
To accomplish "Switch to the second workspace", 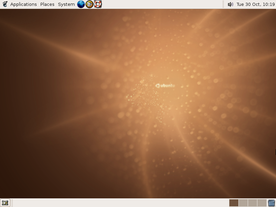I will click(243, 203).
